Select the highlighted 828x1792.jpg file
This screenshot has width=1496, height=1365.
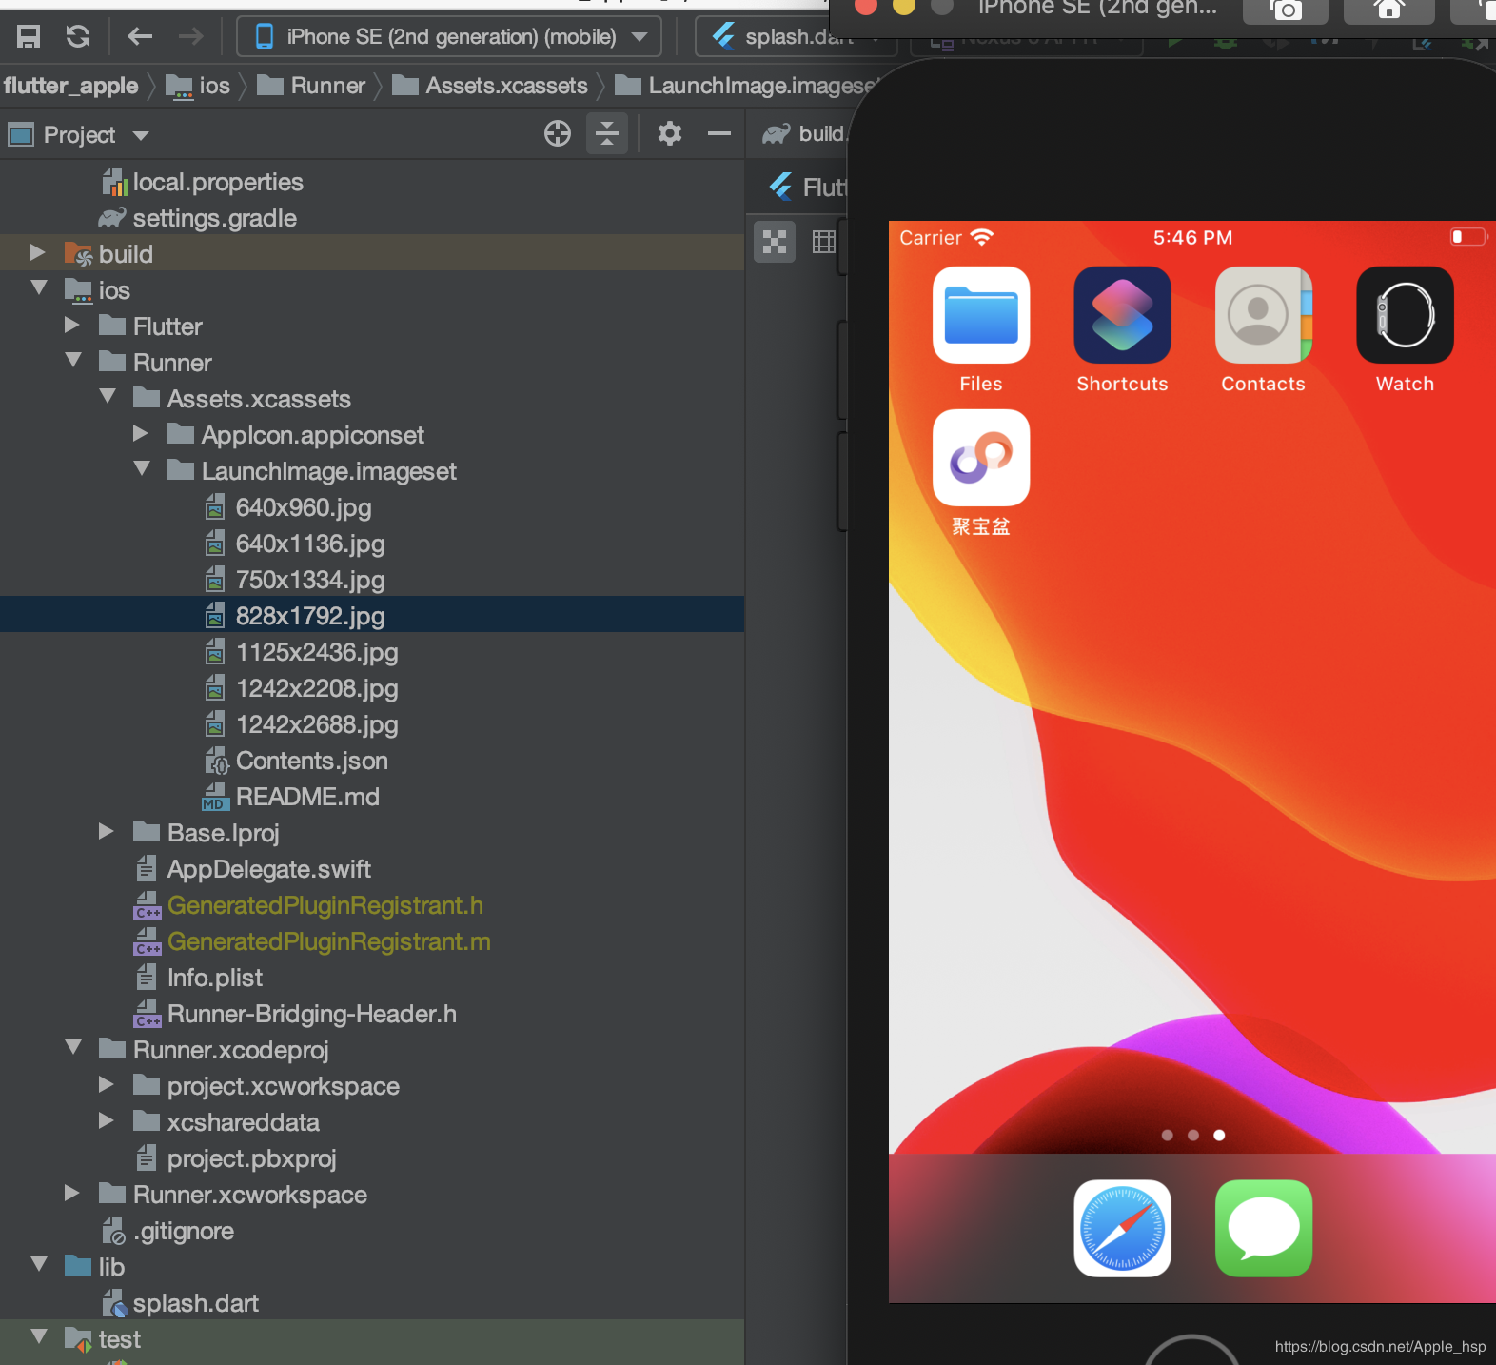(x=310, y=616)
